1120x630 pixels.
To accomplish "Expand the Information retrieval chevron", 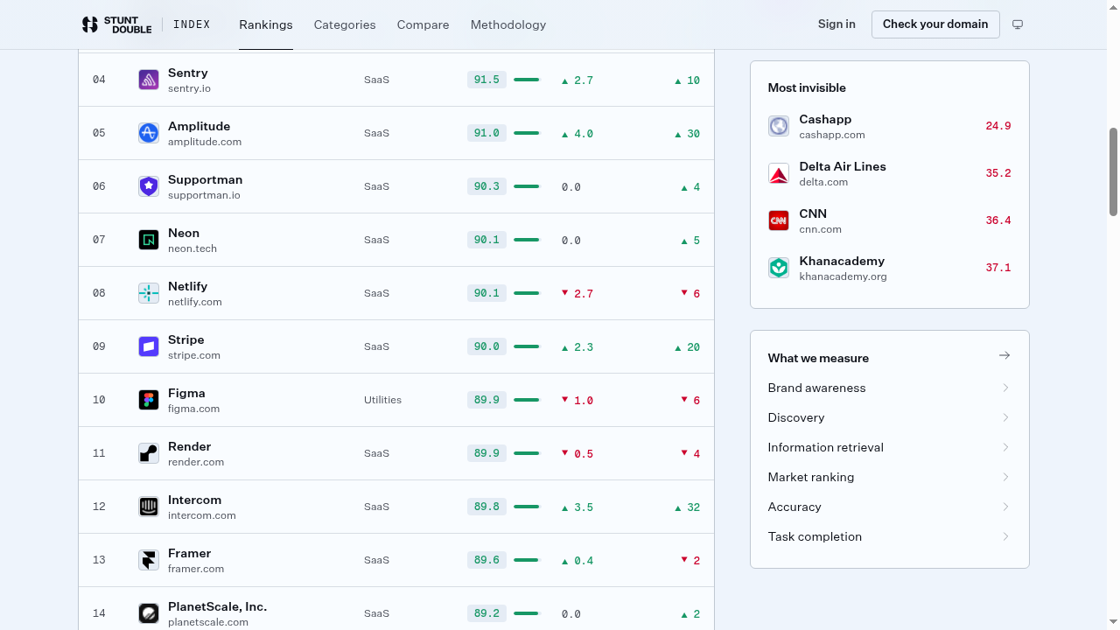I will point(1005,447).
